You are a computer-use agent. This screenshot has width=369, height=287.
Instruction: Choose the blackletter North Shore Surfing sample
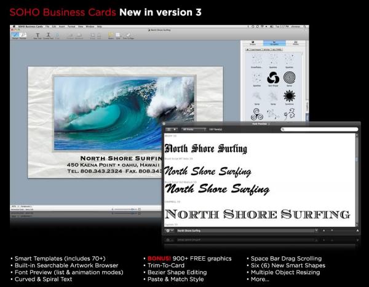[x=206, y=149]
